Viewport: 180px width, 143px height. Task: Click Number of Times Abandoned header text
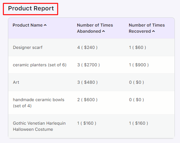[95, 28]
